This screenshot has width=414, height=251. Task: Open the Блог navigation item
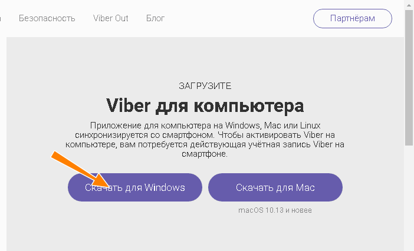coord(156,18)
